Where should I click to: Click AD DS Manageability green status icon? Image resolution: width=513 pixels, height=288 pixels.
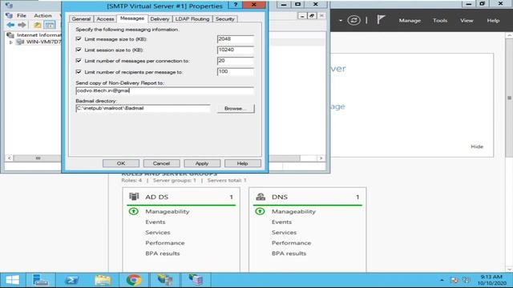point(134,211)
